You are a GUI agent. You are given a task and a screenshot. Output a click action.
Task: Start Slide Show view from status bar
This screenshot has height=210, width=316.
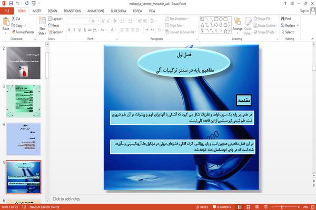tap(266, 207)
